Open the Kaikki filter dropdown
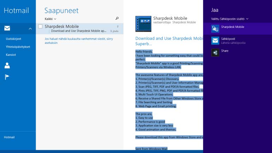Image resolution: width=272 pixels, height=153 pixels. pyautogui.click(x=50, y=19)
